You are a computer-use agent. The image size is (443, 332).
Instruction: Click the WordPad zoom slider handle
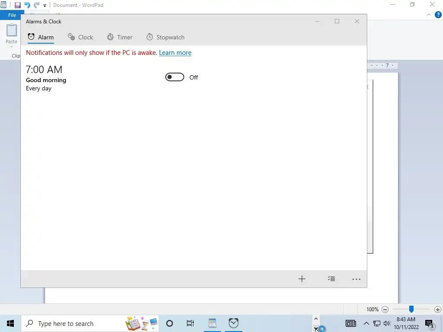pyautogui.click(x=411, y=309)
